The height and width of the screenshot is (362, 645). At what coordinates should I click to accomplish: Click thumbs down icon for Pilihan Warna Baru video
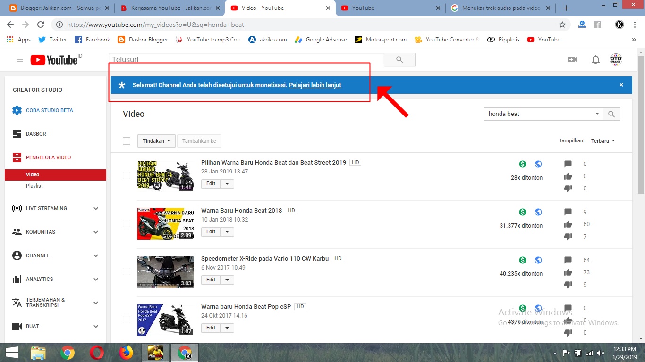click(x=568, y=189)
